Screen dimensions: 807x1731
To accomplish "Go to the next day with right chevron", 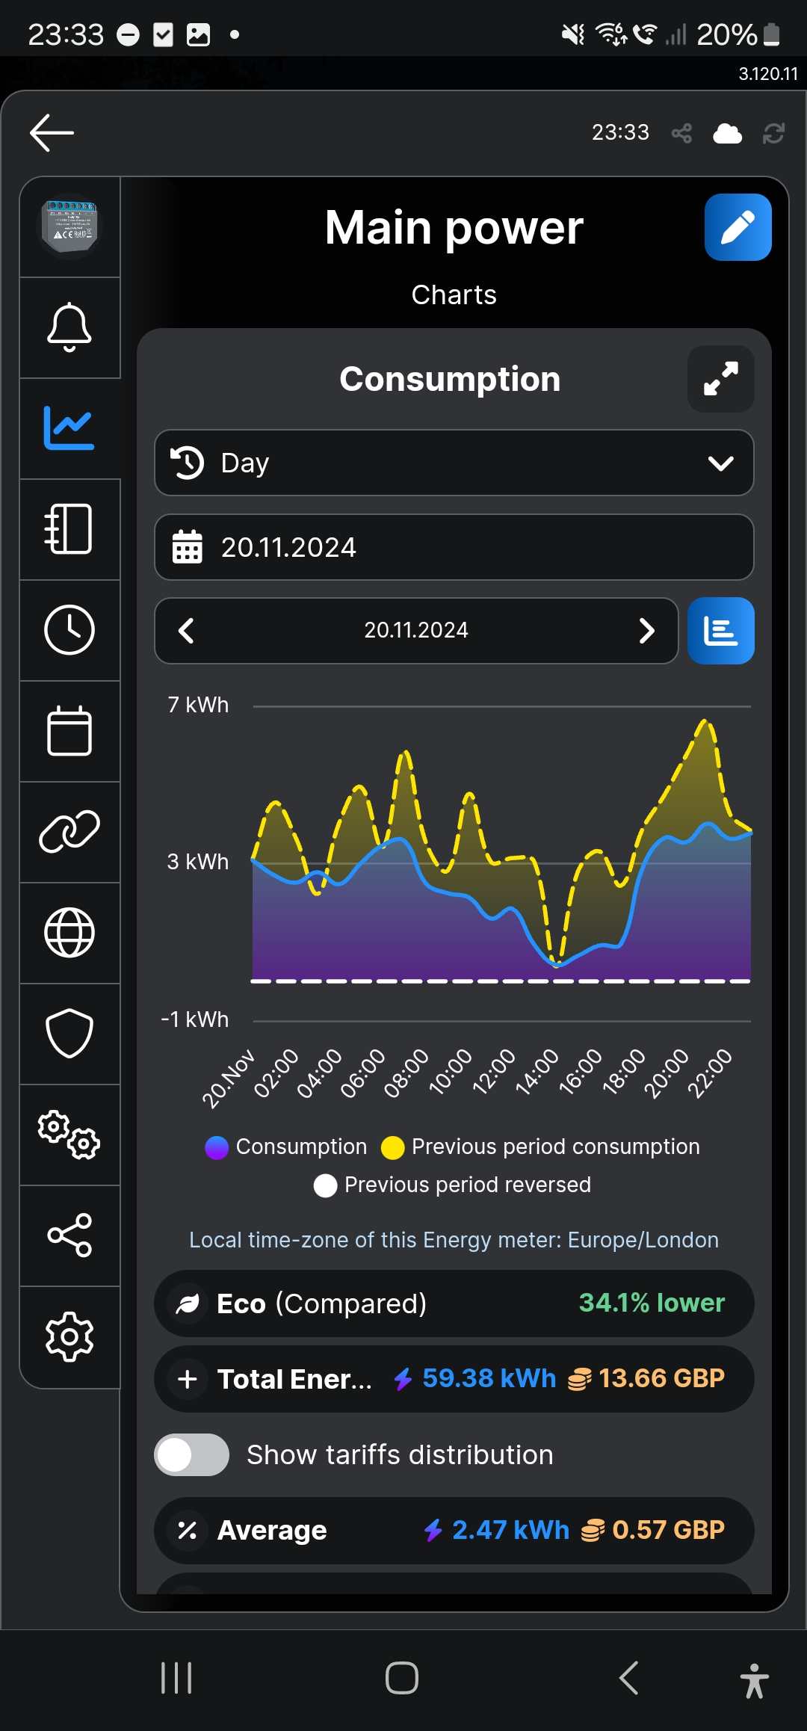I will point(646,631).
